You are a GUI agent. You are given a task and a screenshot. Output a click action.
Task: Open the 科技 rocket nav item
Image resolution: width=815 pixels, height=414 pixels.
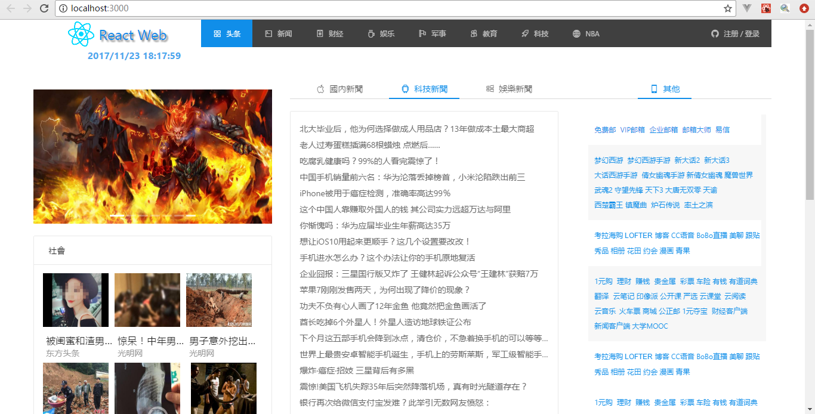tap(535, 33)
